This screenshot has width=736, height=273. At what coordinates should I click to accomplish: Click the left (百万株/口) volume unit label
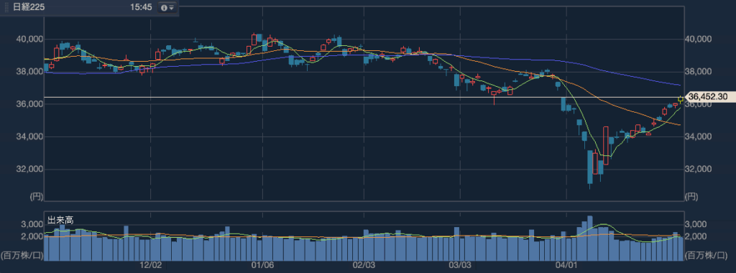(x=22, y=256)
